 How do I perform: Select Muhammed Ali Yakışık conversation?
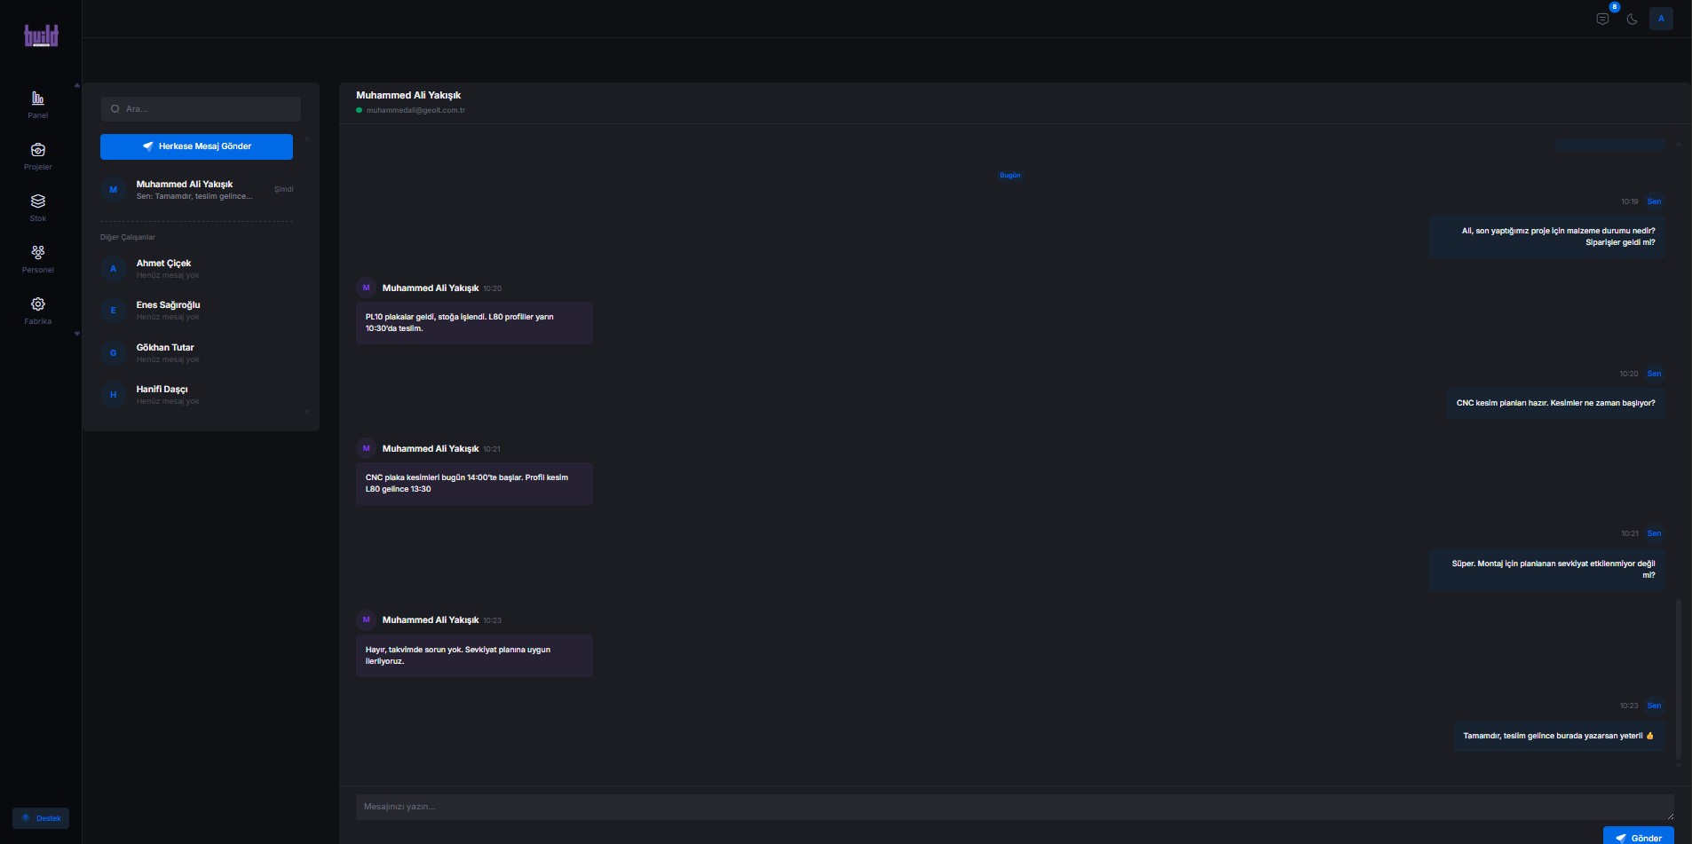point(196,190)
